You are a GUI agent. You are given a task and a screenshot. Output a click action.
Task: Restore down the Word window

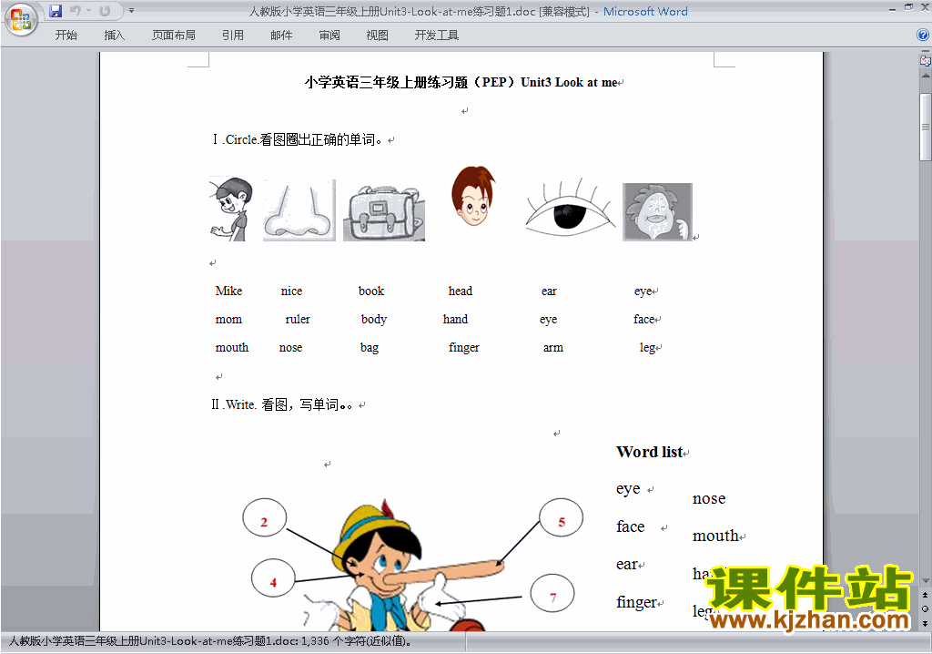[x=908, y=7]
